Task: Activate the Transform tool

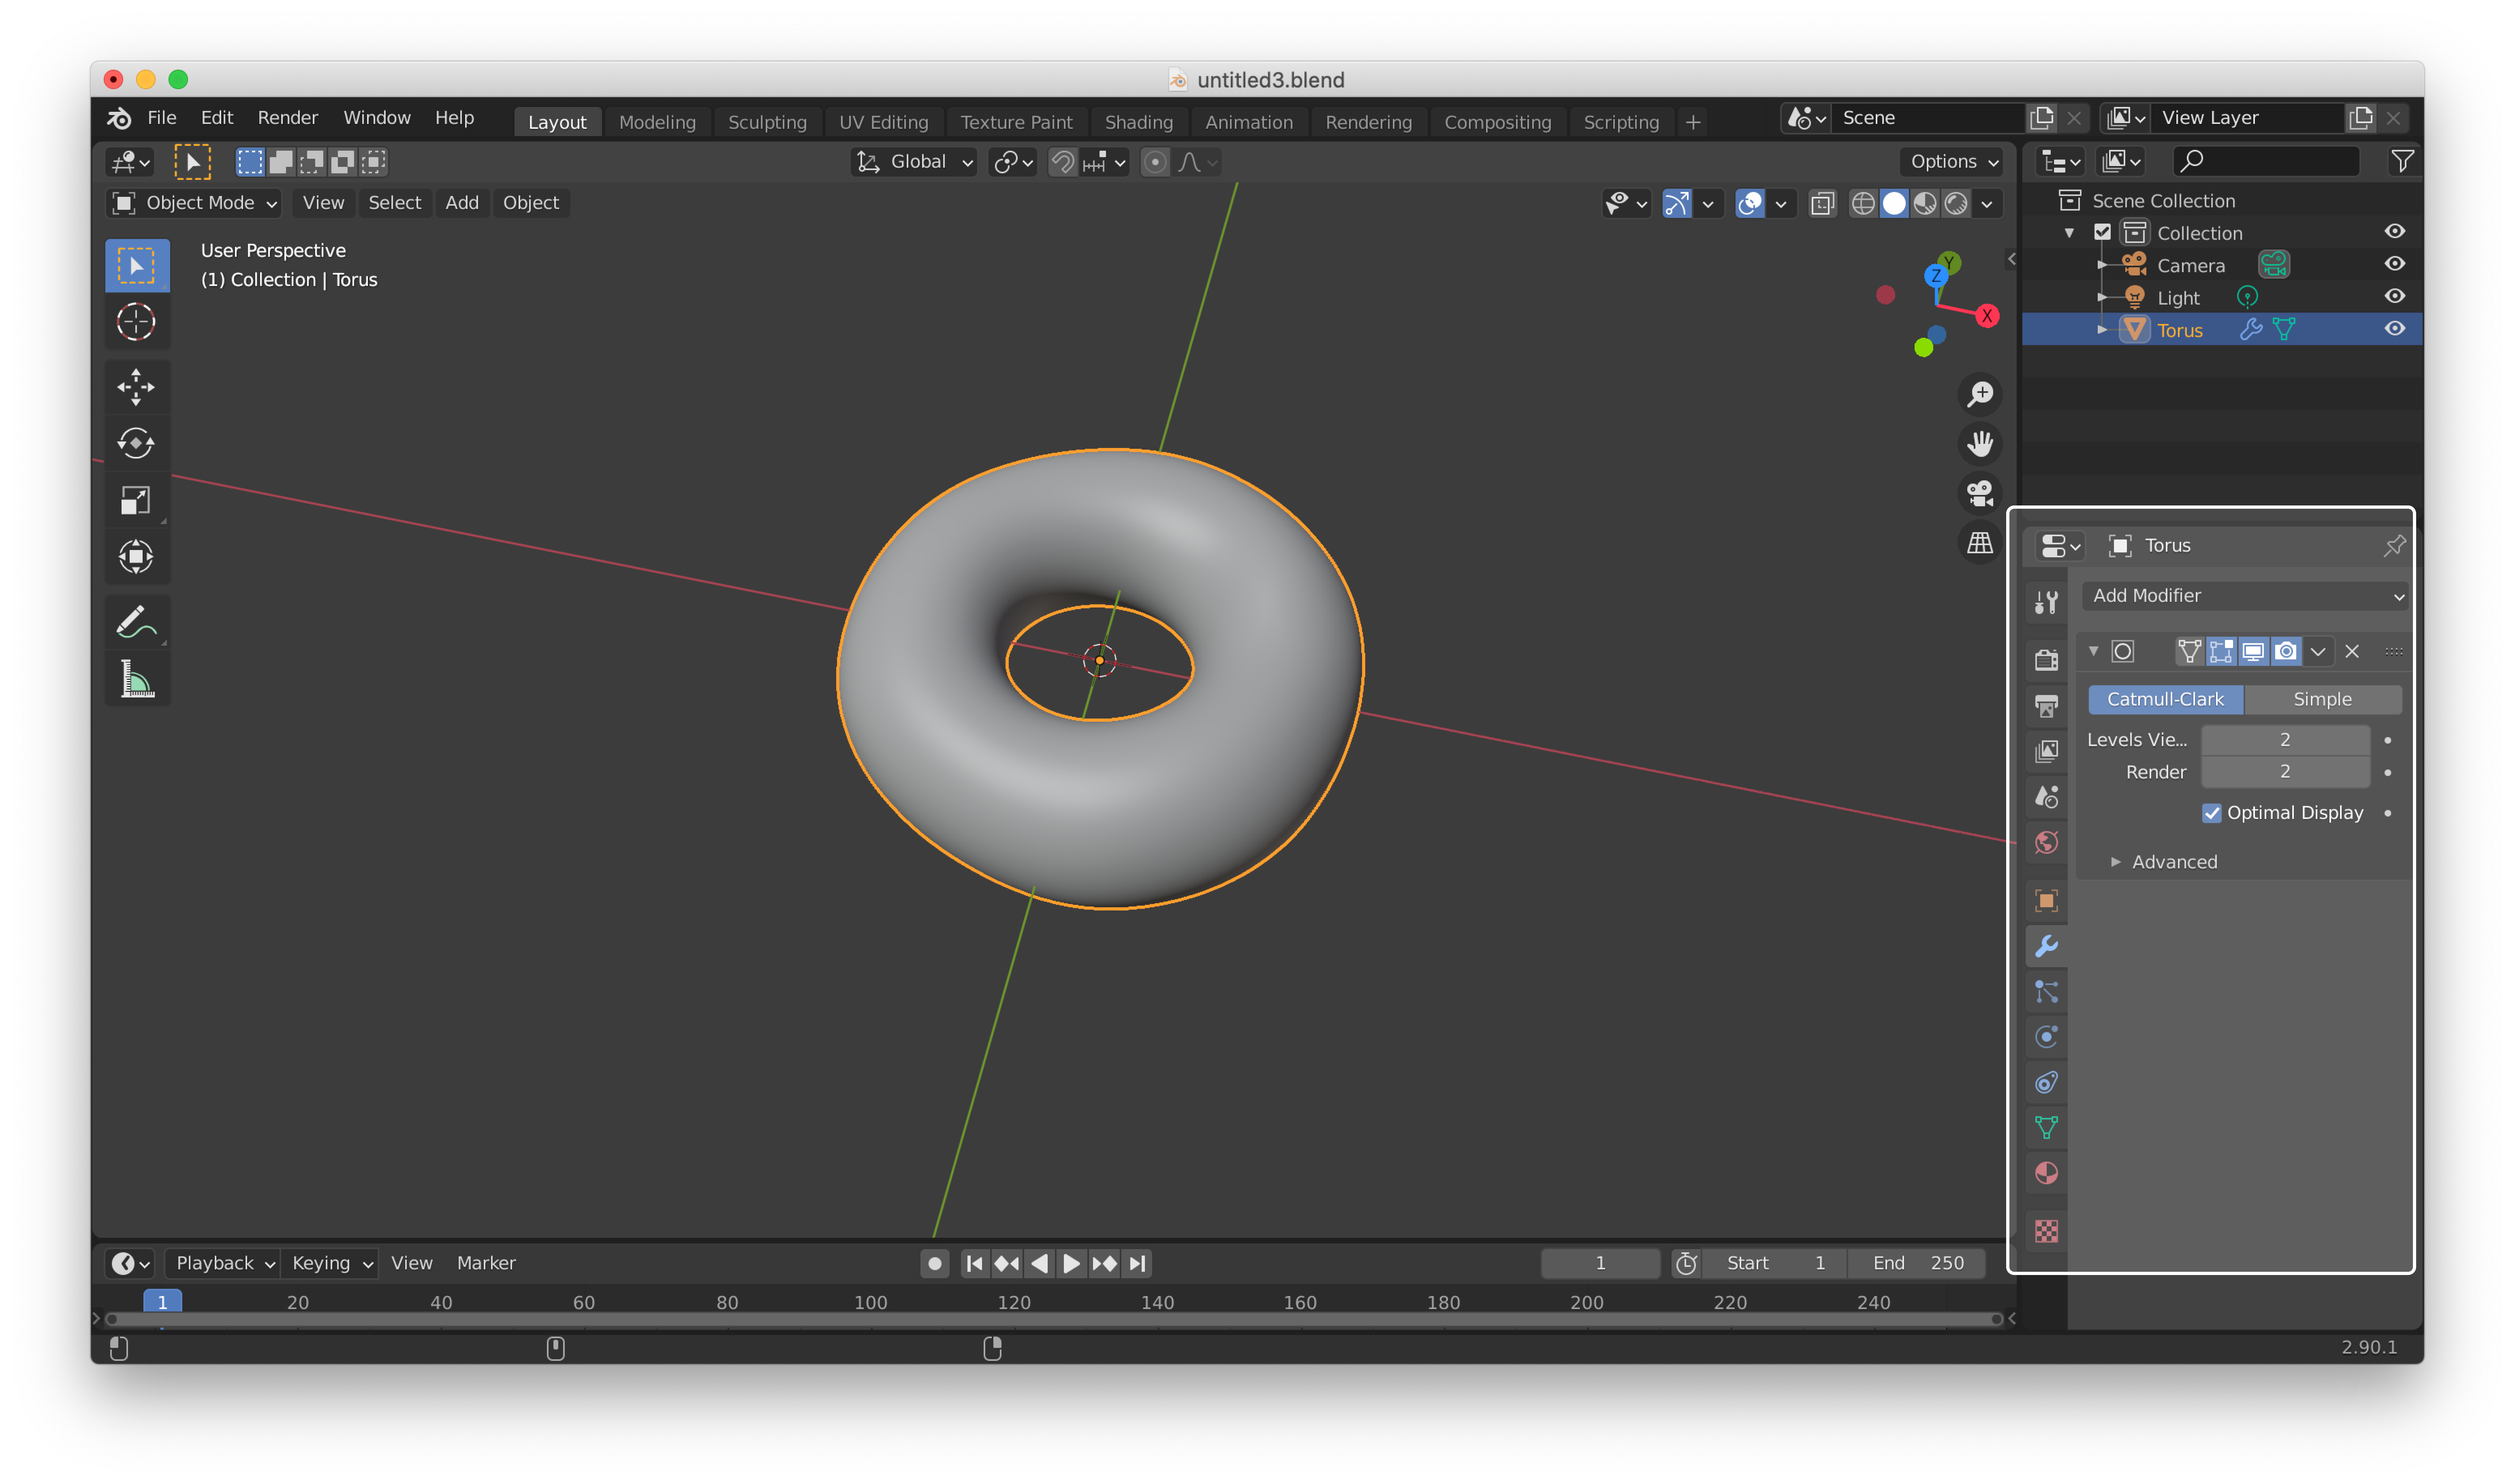Action: point(136,556)
